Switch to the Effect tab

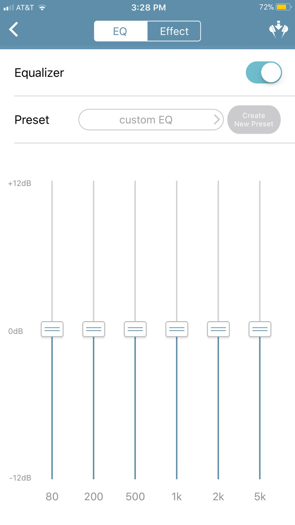(174, 31)
